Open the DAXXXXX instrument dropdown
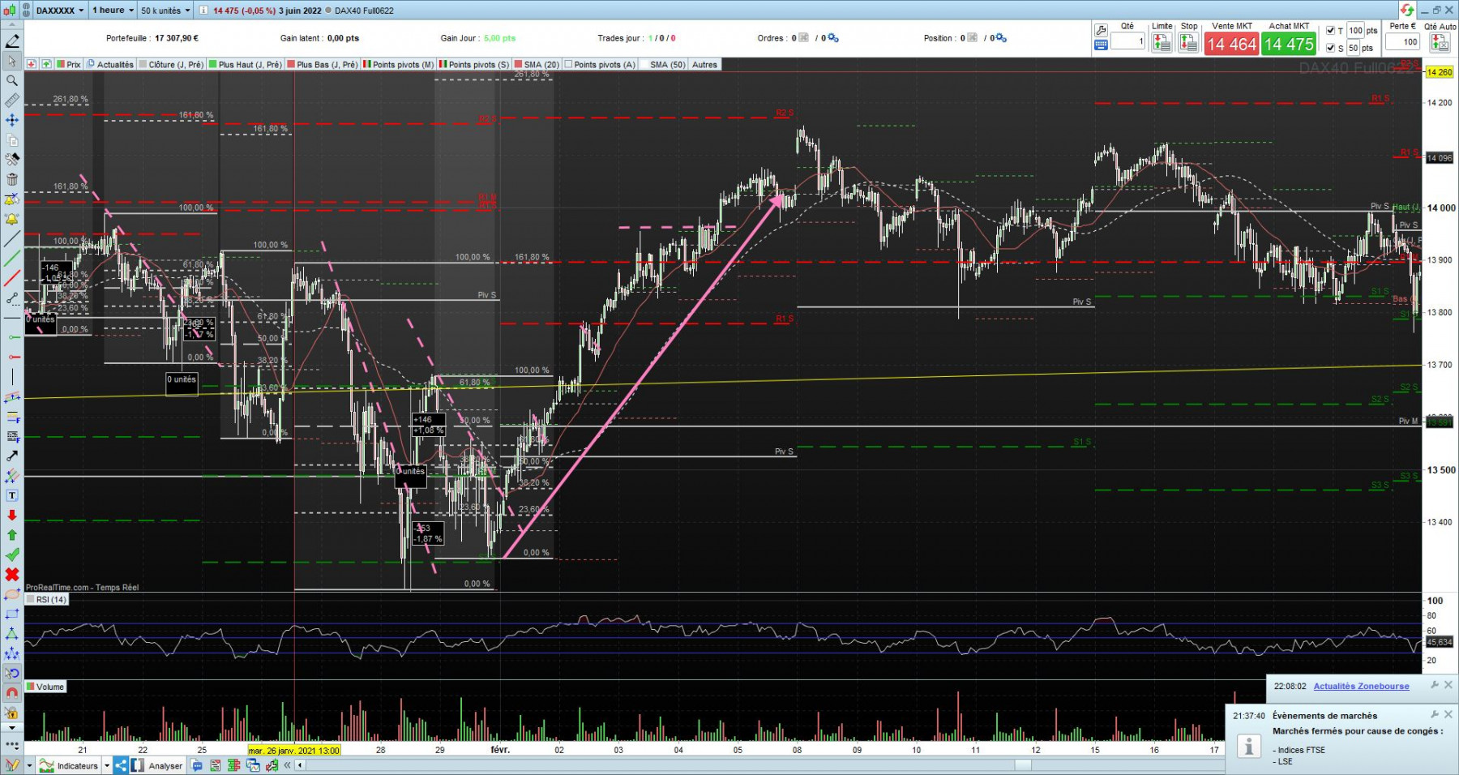This screenshot has width=1459, height=775. pyautogui.click(x=59, y=11)
